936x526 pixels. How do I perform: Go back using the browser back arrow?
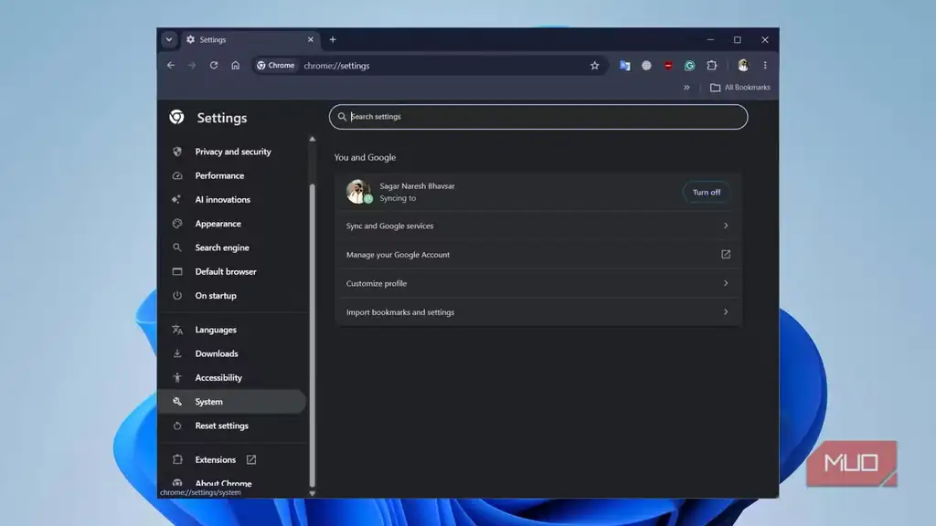tap(171, 66)
